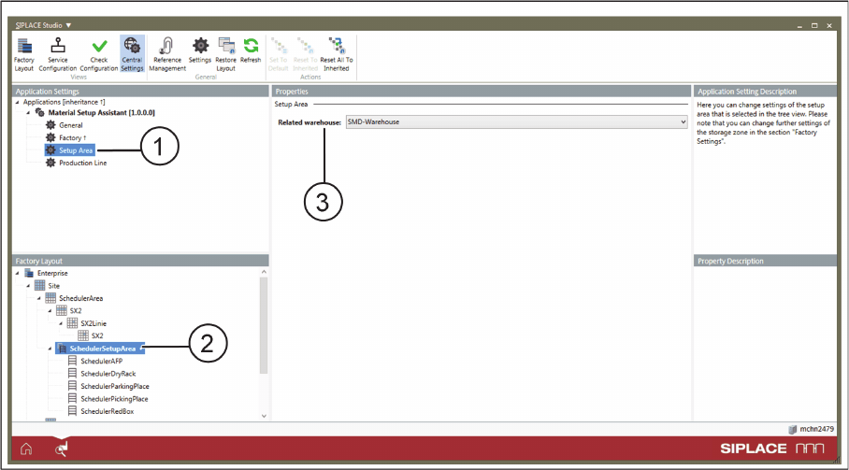Select the SX2Linie tree item
The height and width of the screenshot is (470, 849).
[x=94, y=323]
